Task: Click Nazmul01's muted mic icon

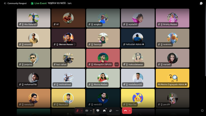Action: (55, 104)
